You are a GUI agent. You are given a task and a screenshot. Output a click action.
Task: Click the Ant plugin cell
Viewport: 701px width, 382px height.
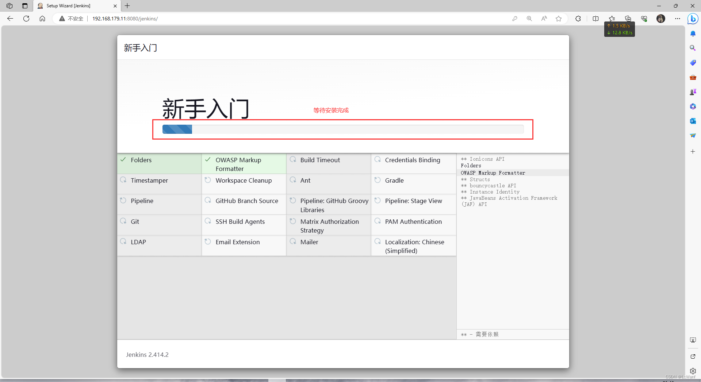(329, 184)
